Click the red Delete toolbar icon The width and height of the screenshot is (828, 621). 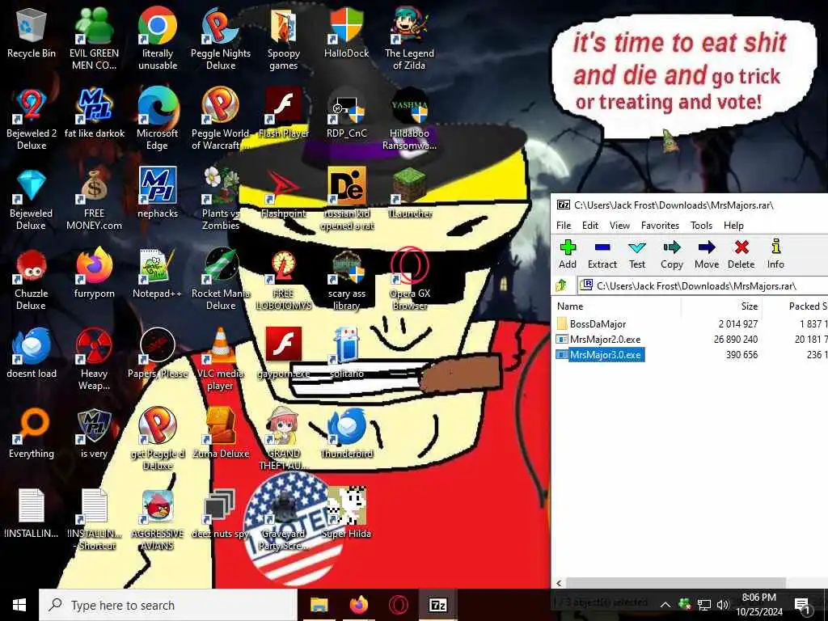click(x=741, y=254)
